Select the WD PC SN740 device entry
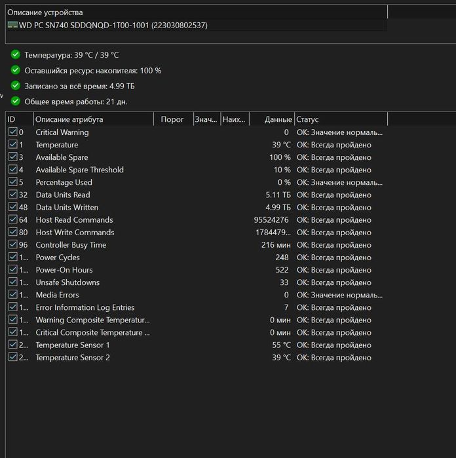Image resolution: width=456 pixels, height=458 pixels. coord(113,25)
